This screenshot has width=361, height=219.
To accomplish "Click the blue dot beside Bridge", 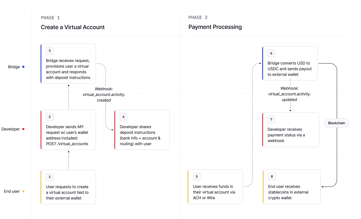I will (23, 67).
